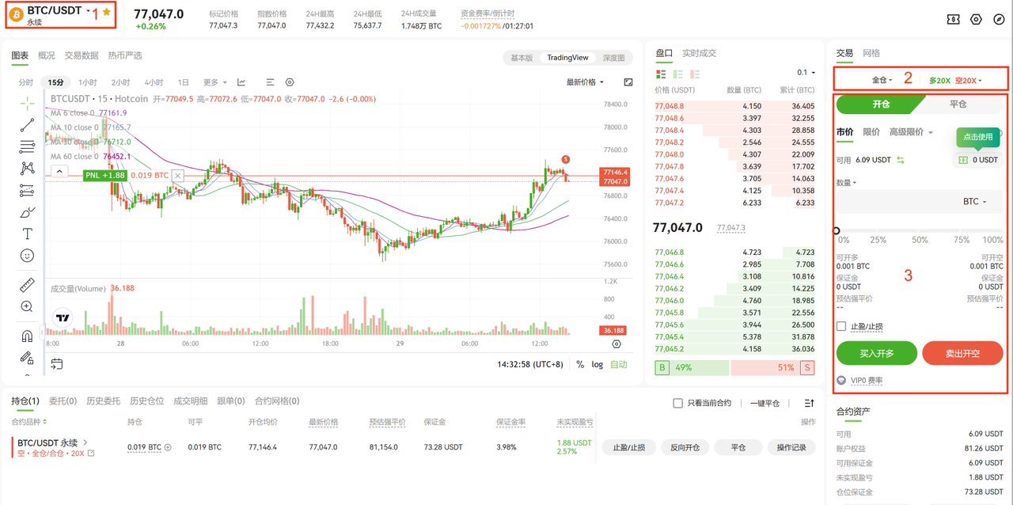This screenshot has height=505, width=1013.
Task: Open the go-to-date calendar icon below chart
Action: [57, 364]
